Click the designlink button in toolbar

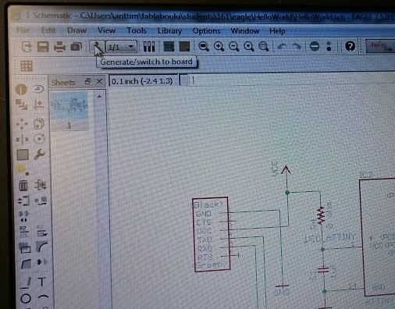(x=380, y=46)
